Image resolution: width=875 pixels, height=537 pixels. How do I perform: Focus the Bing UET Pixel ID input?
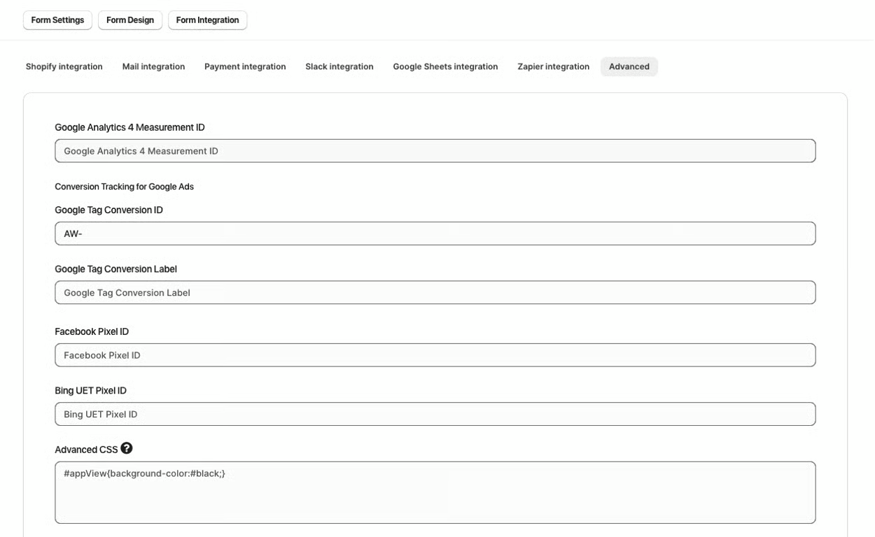pos(435,414)
